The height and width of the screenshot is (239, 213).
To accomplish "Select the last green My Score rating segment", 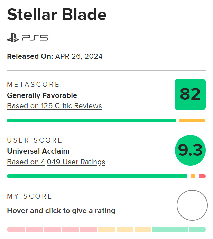I will [x=197, y=229].
